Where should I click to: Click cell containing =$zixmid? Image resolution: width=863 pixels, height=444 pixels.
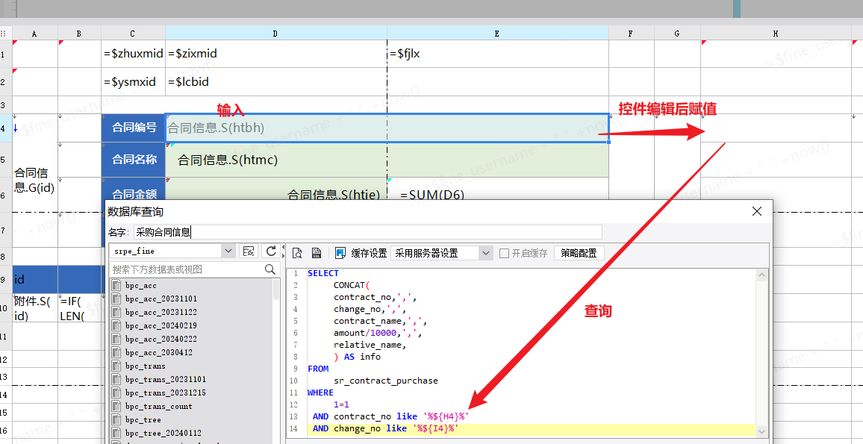276,54
